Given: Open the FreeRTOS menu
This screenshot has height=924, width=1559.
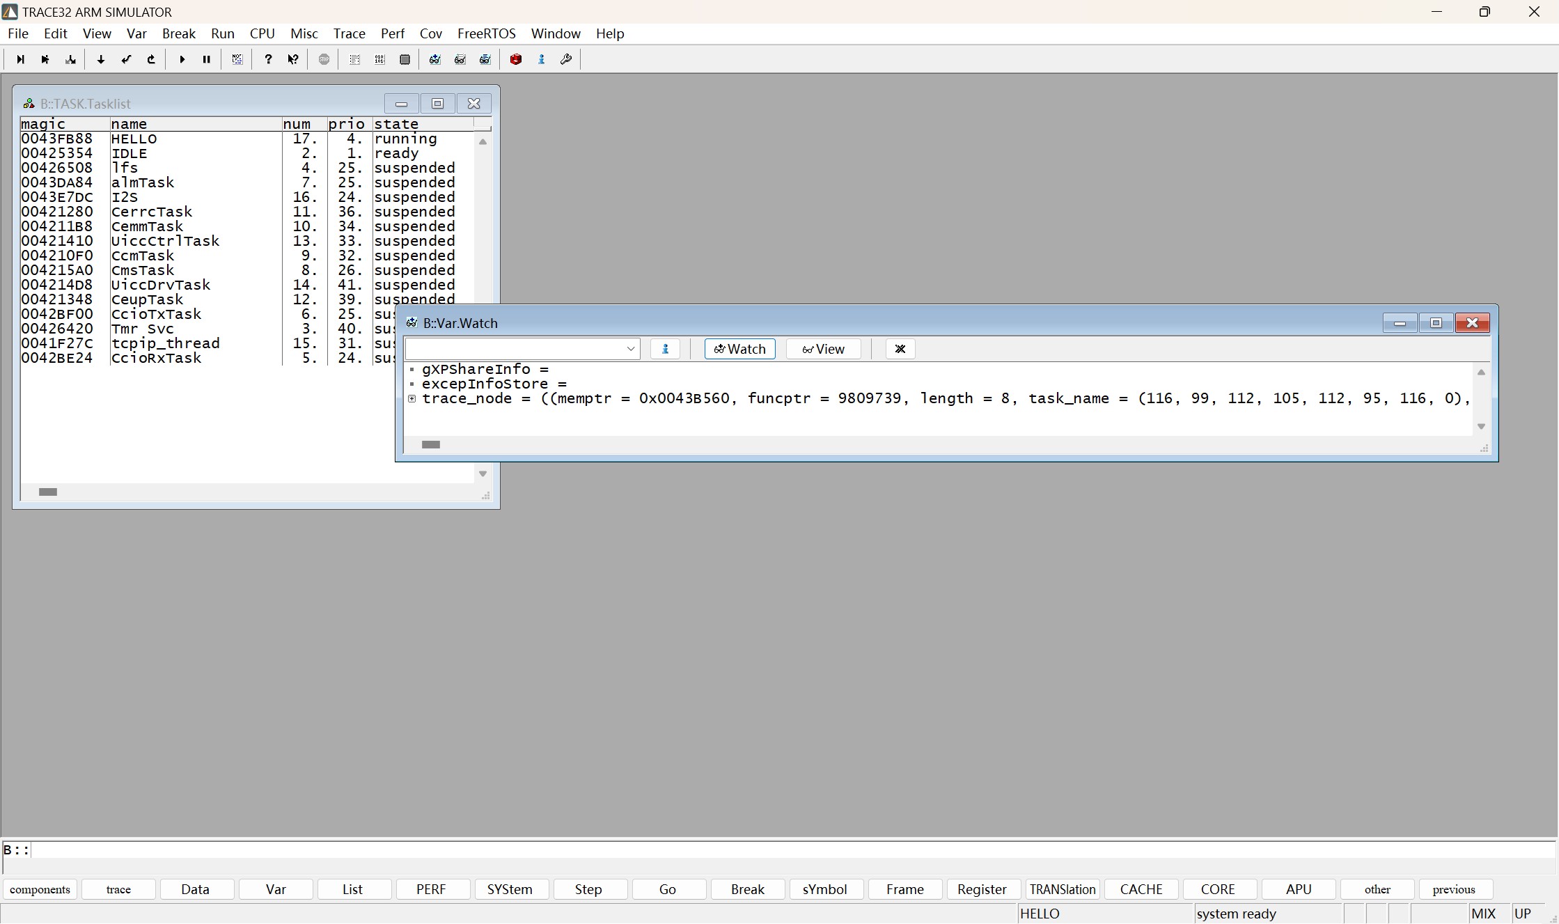Looking at the screenshot, I should coord(487,33).
